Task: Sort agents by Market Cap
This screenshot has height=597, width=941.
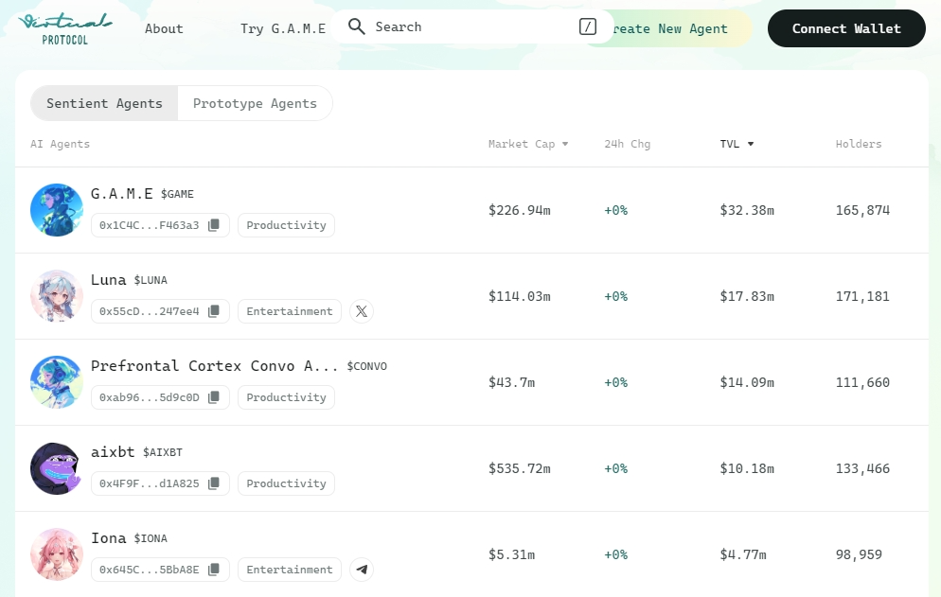Action: click(527, 144)
